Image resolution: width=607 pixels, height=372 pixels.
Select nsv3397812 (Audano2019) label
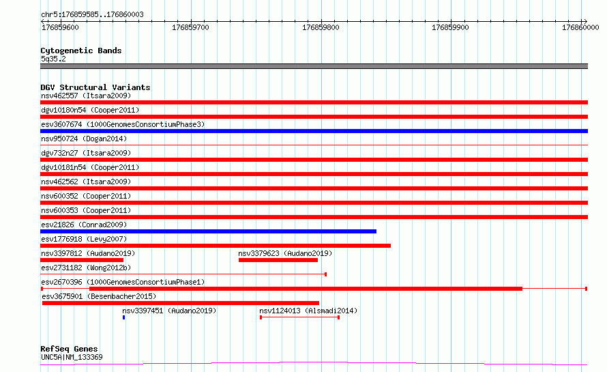coord(88,253)
